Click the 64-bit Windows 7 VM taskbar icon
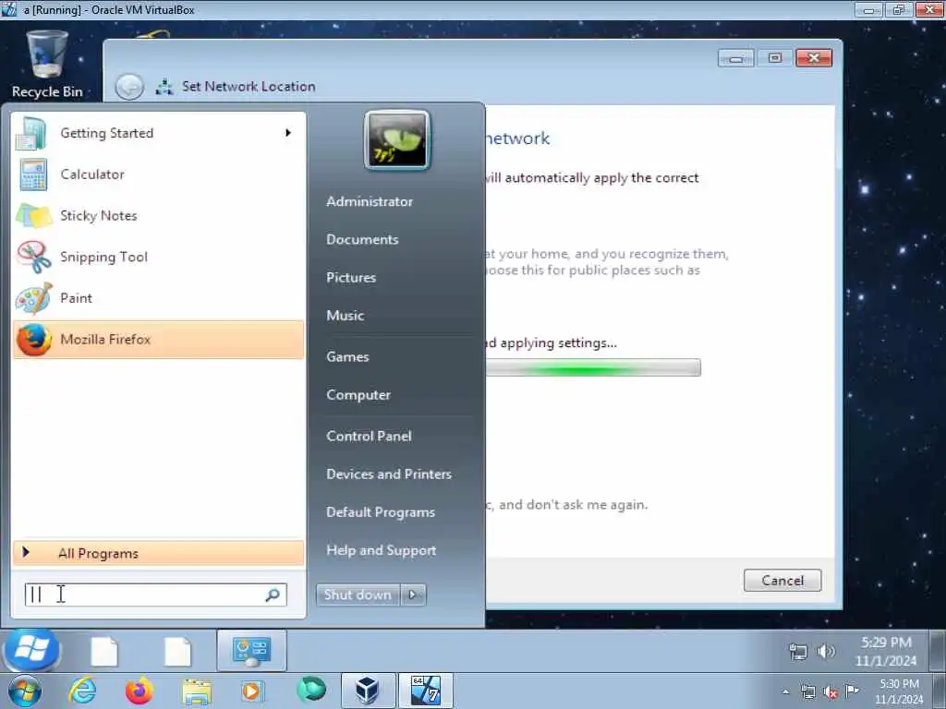The height and width of the screenshot is (709, 946). pyautogui.click(x=425, y=691)
